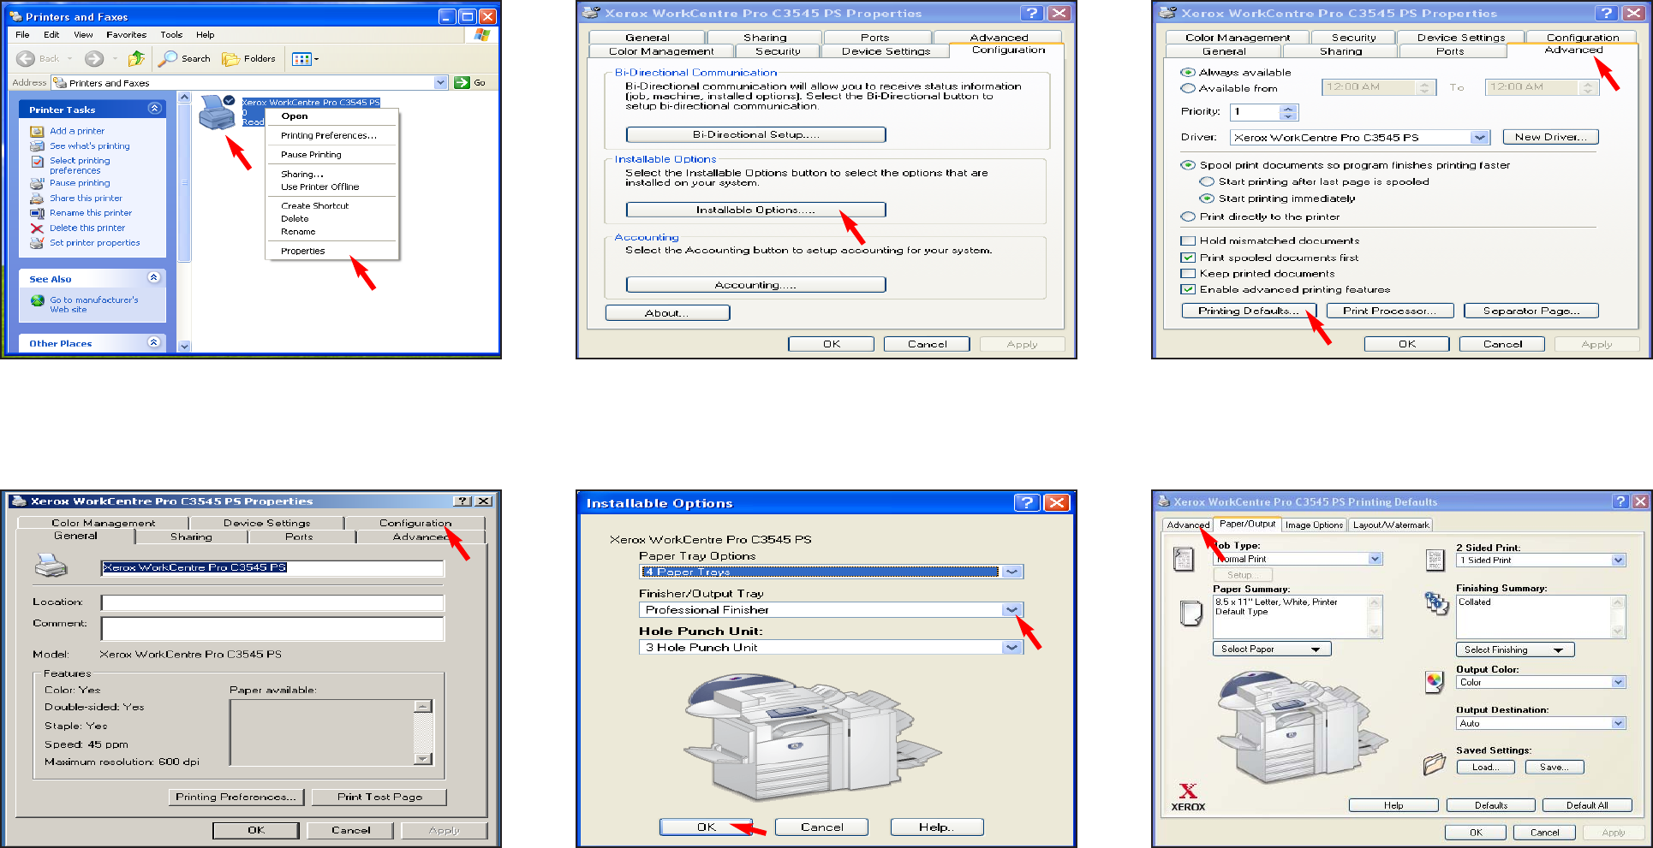This screenshot has width=1653, height=848.
Task: Click the Bi-Directional Setup... button
Action: coord(756,134)
